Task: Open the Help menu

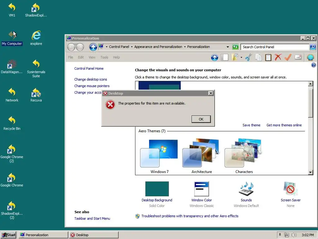Action: (x=116, y=57)
